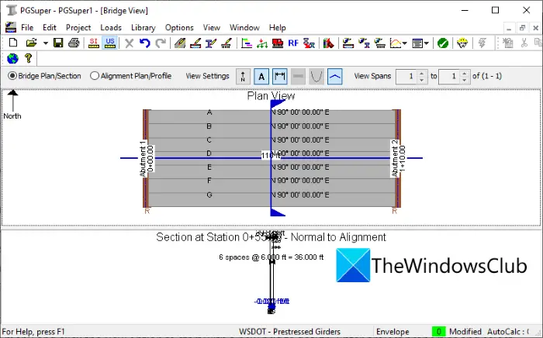Edit alignment using the road-with-pencil icon

pyautogui.click(x=180, y=43)
